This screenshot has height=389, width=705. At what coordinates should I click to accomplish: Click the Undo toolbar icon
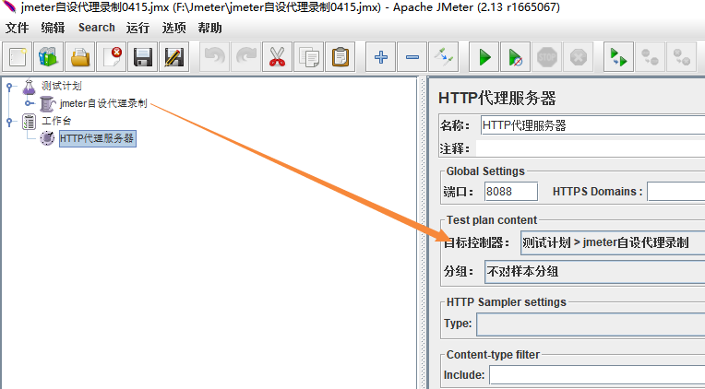(214, 57)
